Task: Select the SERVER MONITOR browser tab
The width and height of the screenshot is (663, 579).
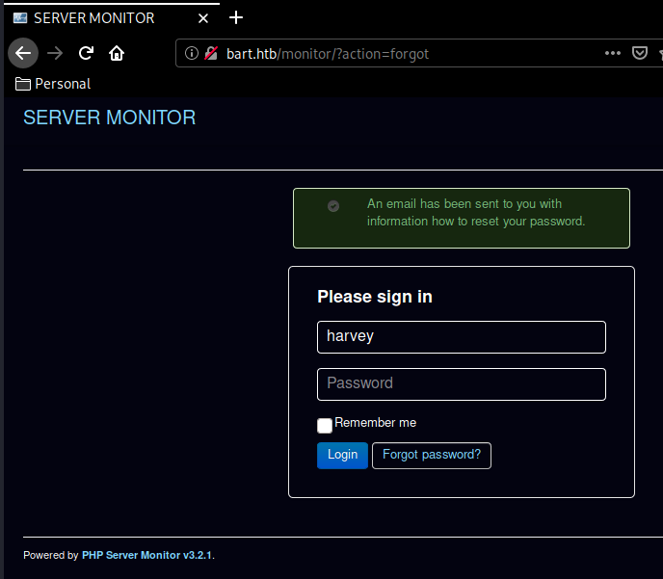Action: click(96, 17)
